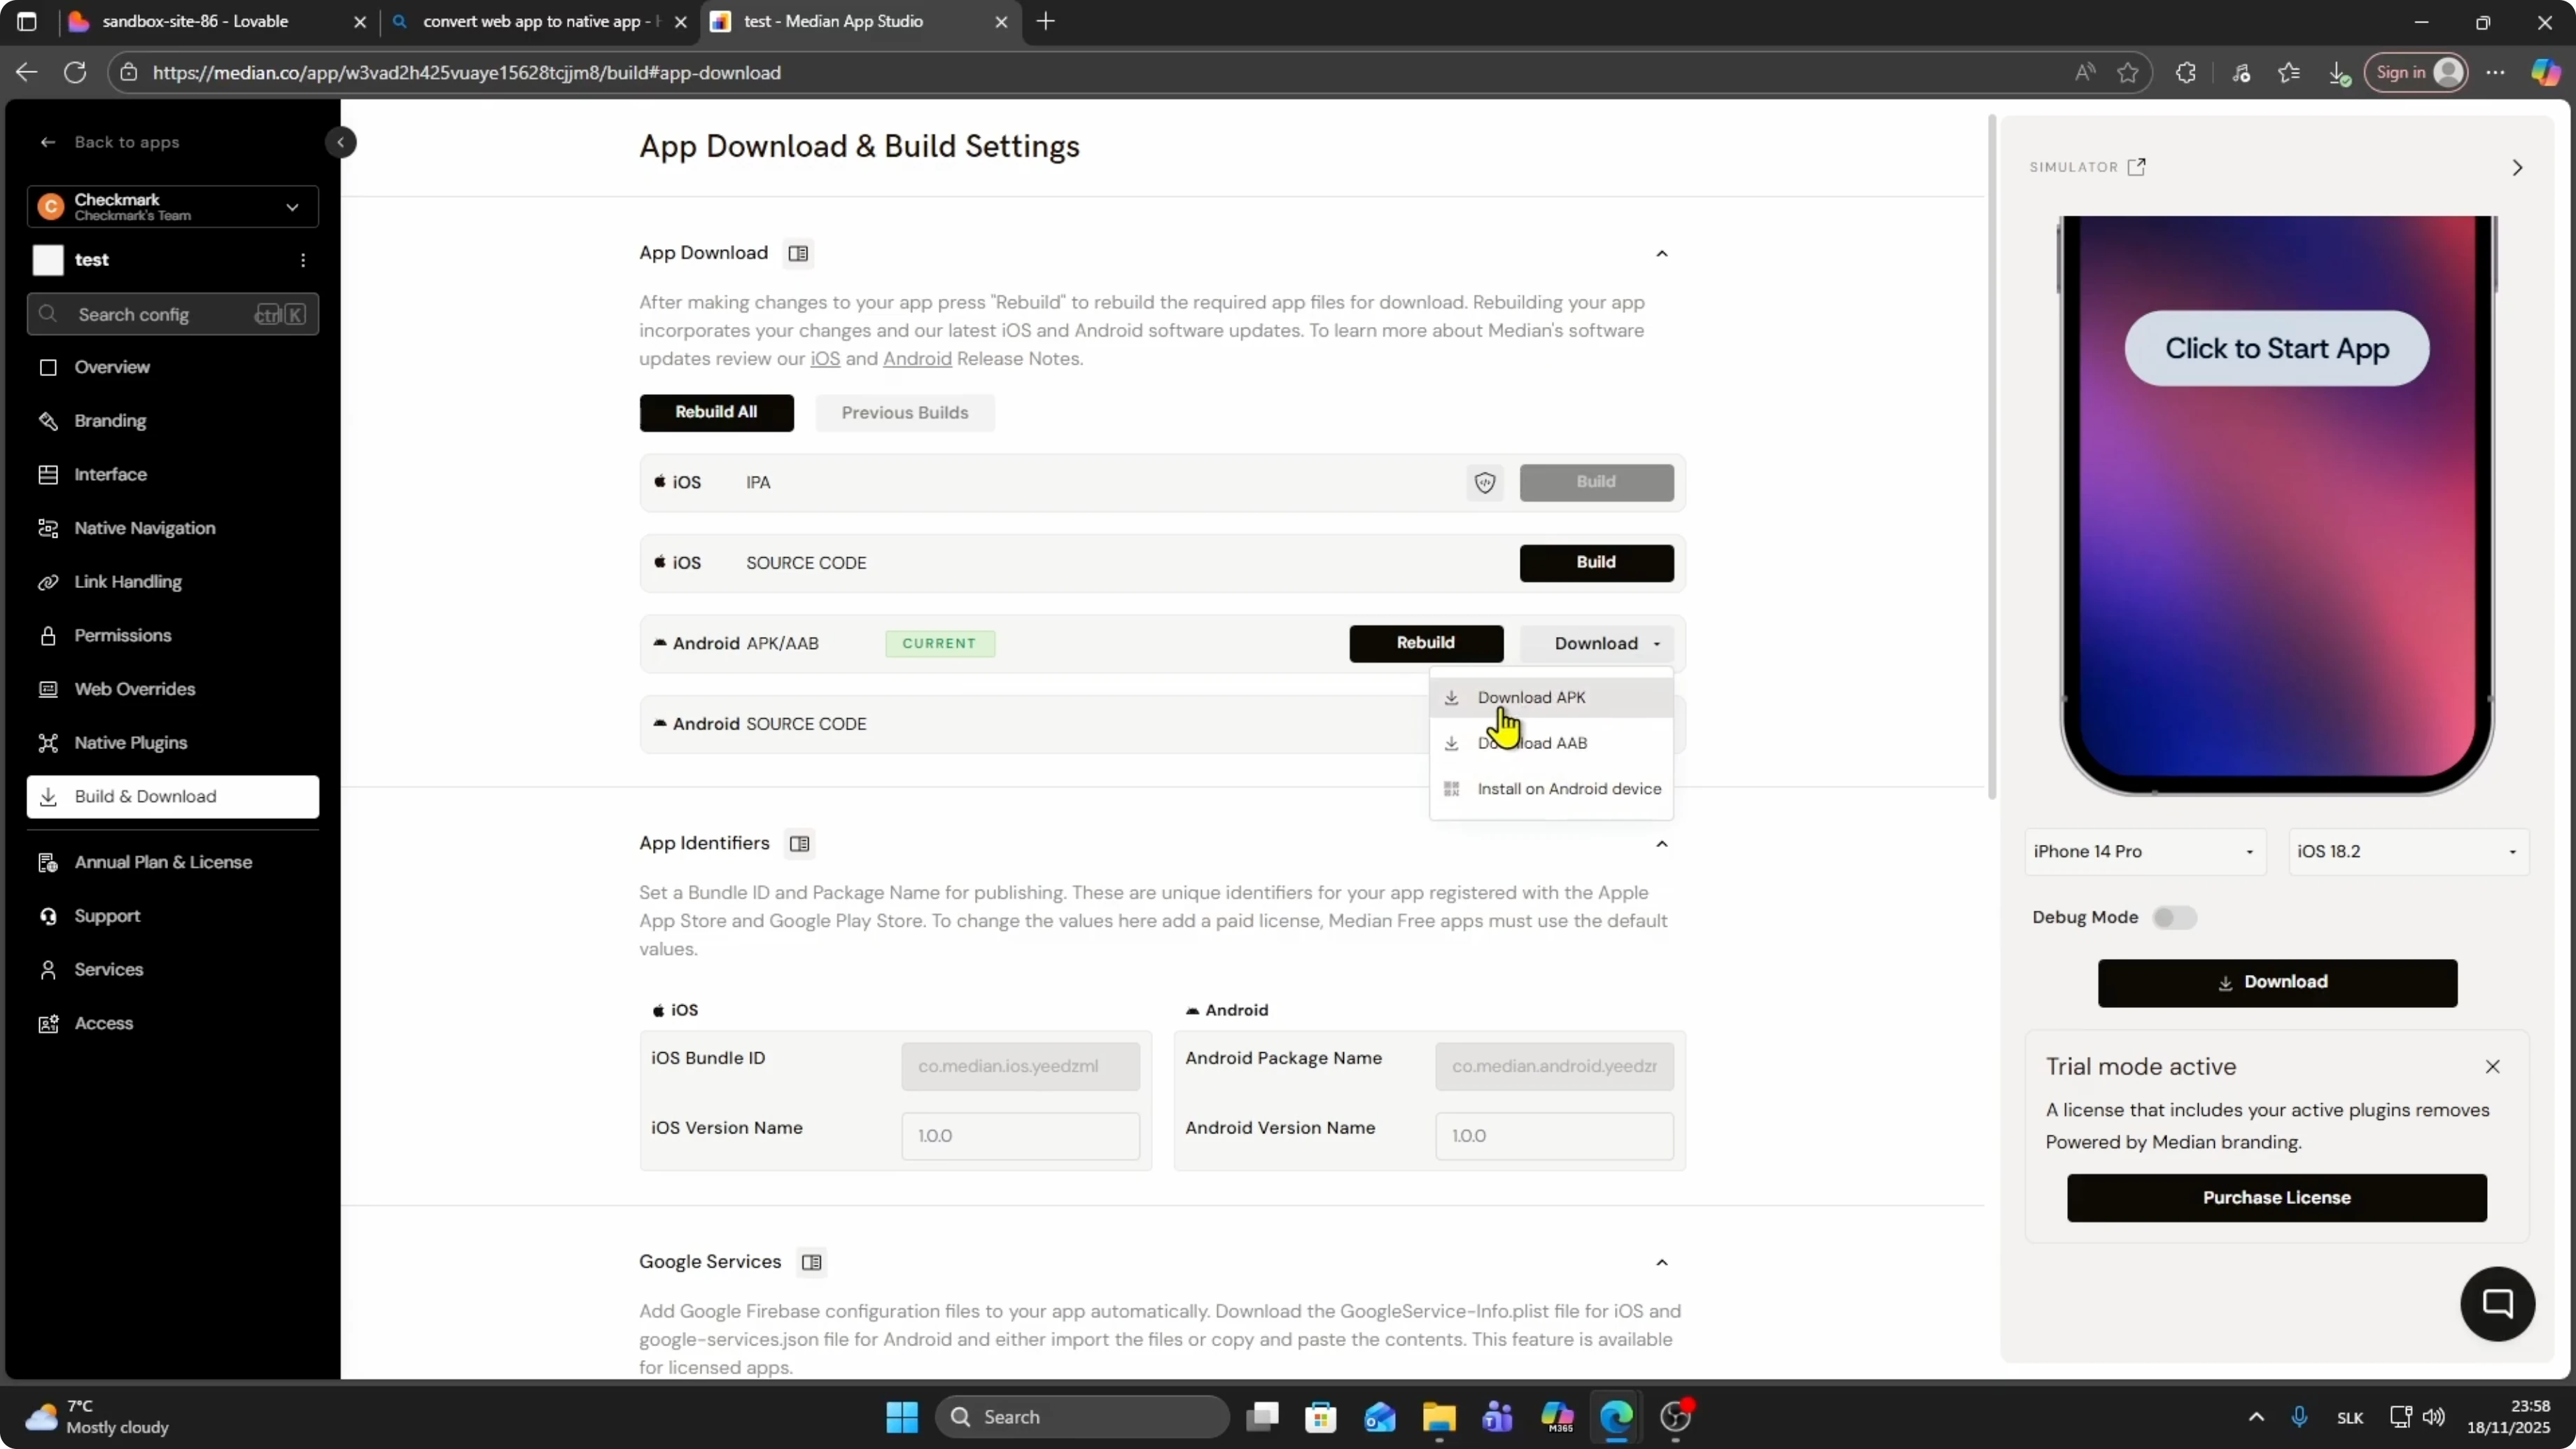
Task: Open App Download documentation book icon
Action: (798, 254)
